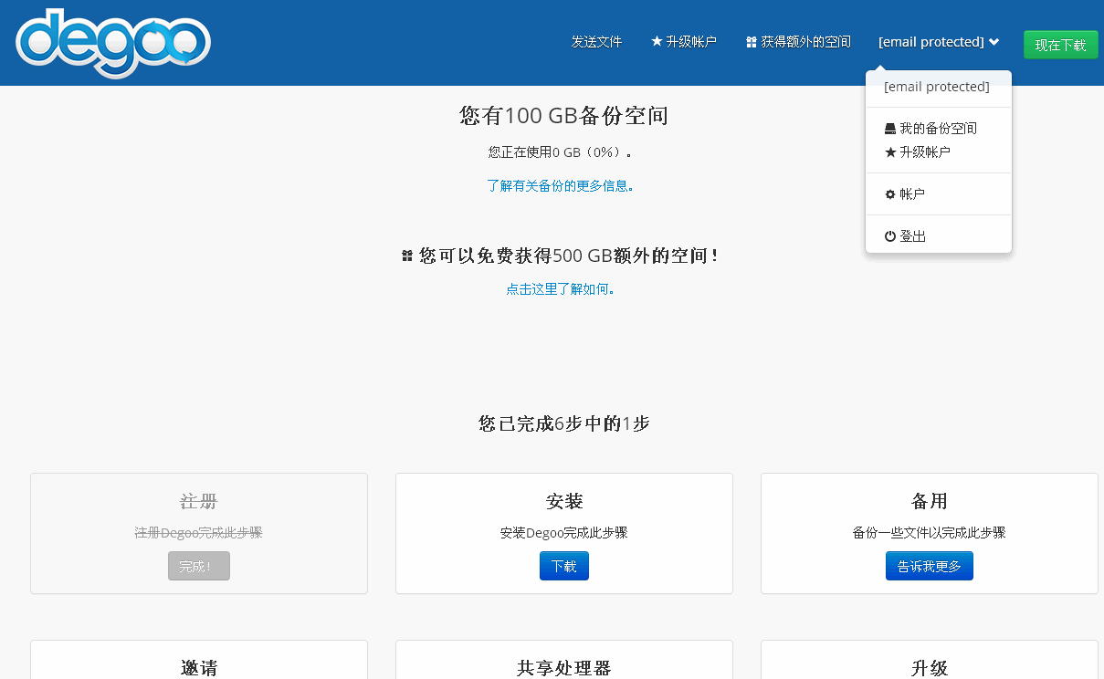
Task: Click the drive icon beside 我的备份空间
Action: pyautogui.click(x=890, y=129)
